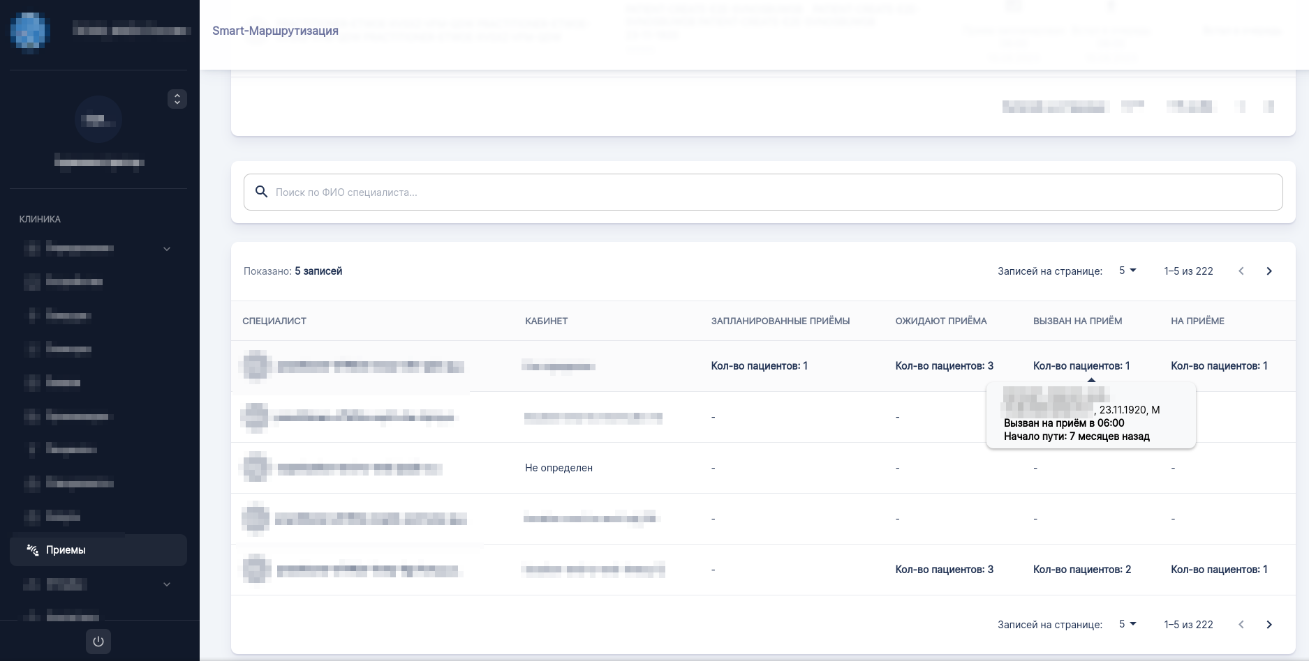1309x661 pixels.
Task: Click first row's Запланированные приёмы patient count
Action: (759, 366)
